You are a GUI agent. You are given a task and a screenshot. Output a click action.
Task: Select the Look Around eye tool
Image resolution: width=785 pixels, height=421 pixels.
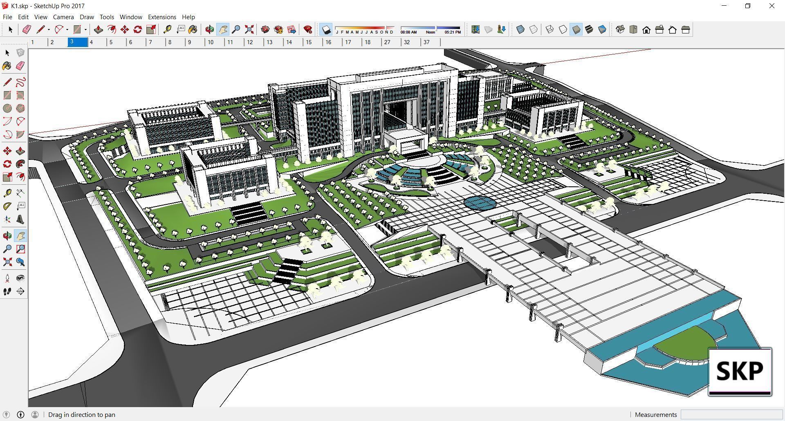pos(20,278)
